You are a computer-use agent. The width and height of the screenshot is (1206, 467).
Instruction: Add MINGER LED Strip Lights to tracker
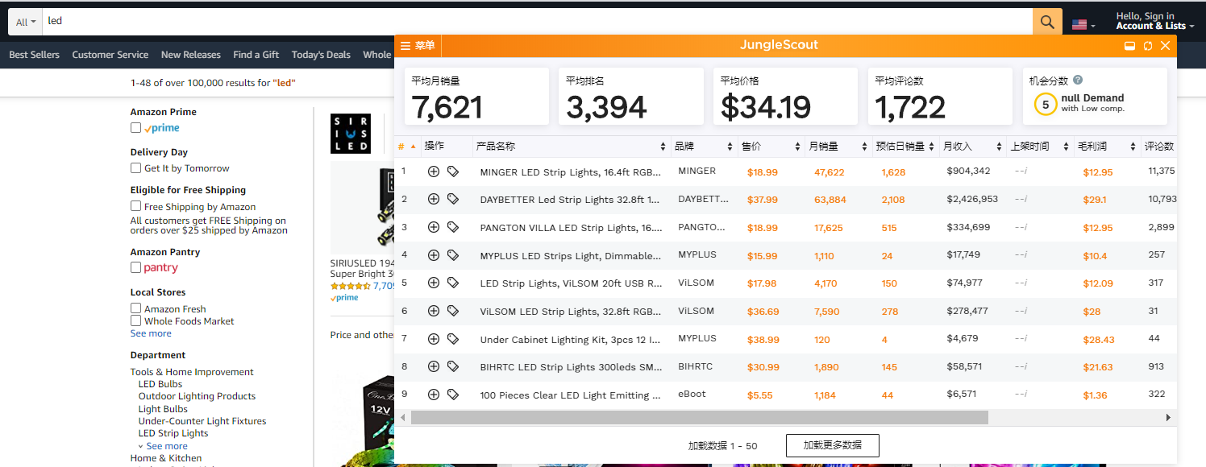click(434, 172)
